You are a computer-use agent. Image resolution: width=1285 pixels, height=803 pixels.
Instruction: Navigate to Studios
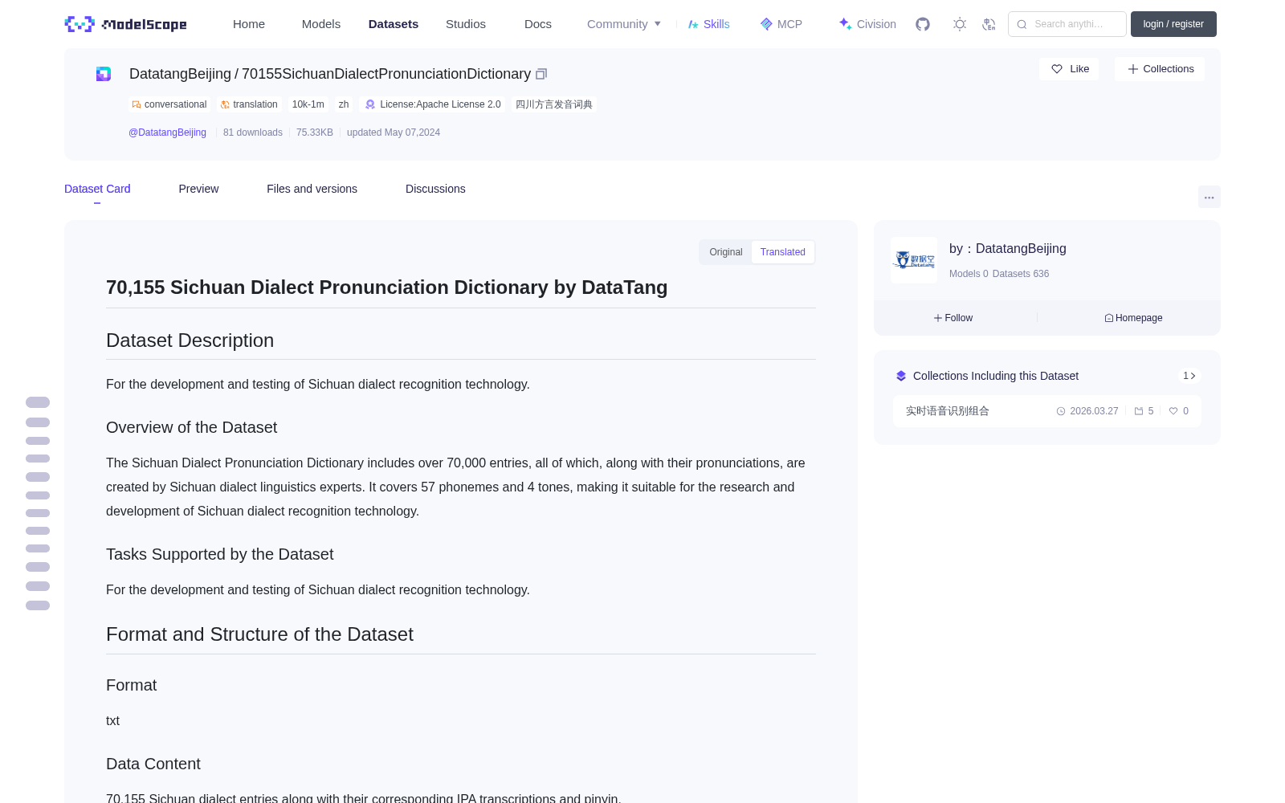466,24
